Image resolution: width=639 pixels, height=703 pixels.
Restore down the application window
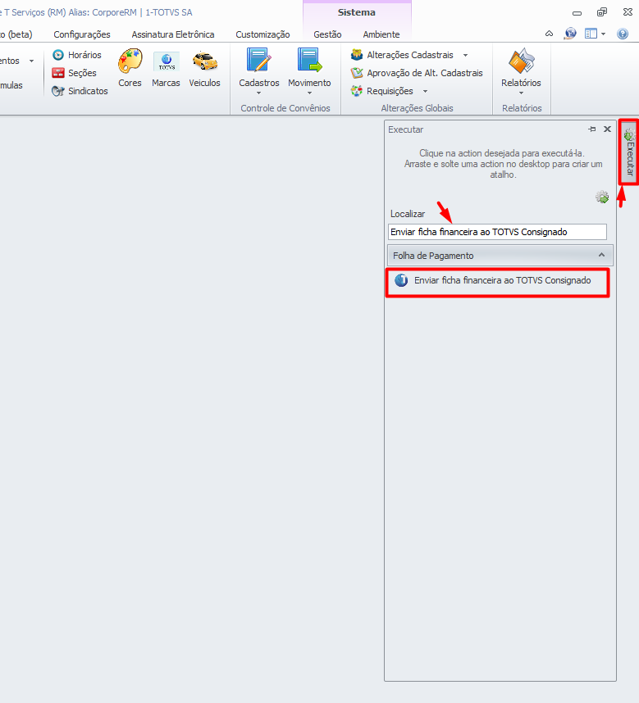602,12
